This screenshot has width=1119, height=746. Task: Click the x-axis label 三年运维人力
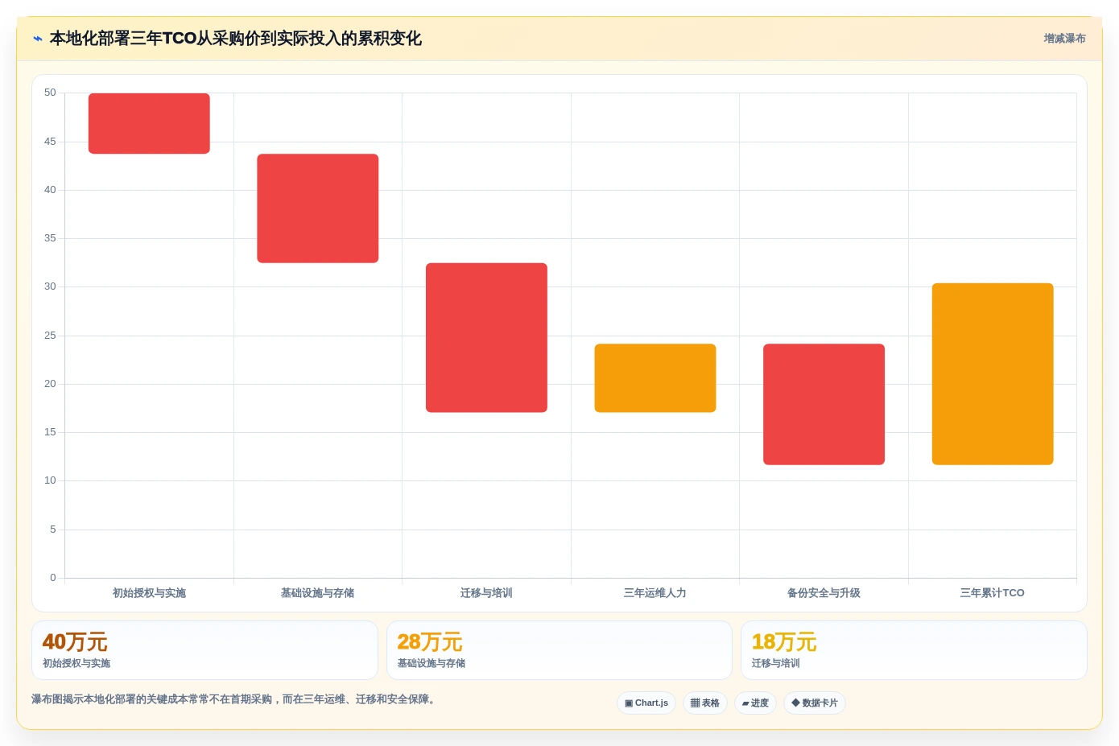pyautogui.click(x=655, y=593)
